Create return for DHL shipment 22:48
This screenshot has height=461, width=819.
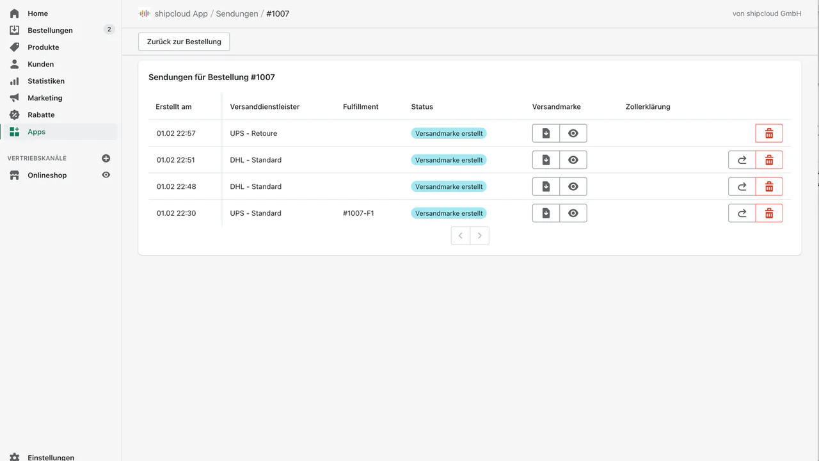(742, 186)
